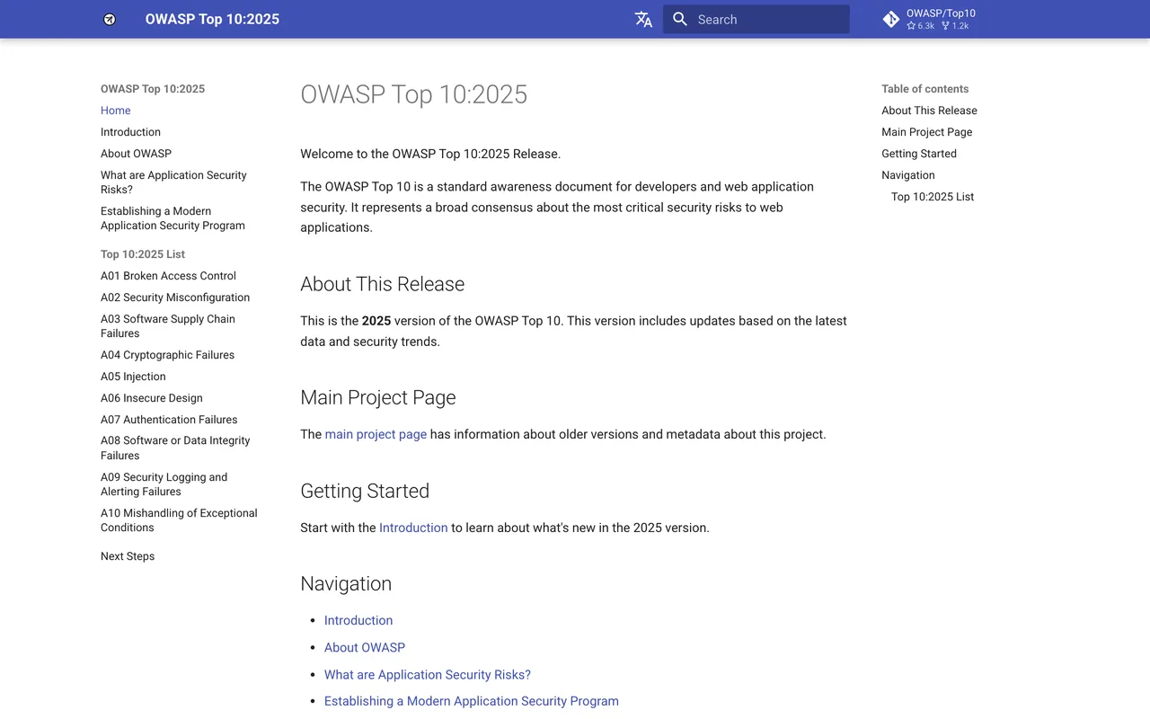
Task: Open A04 Cryptographic Failures
Action: 167,355
